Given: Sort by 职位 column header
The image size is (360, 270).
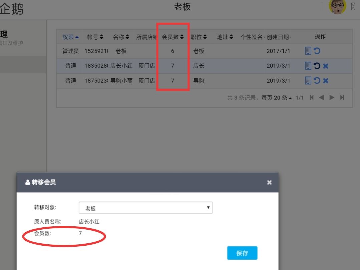Looking at the screenshot, I should pos(199,37).
